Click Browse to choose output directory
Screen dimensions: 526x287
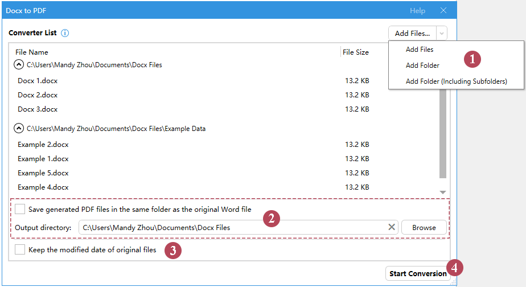[424, 227]
